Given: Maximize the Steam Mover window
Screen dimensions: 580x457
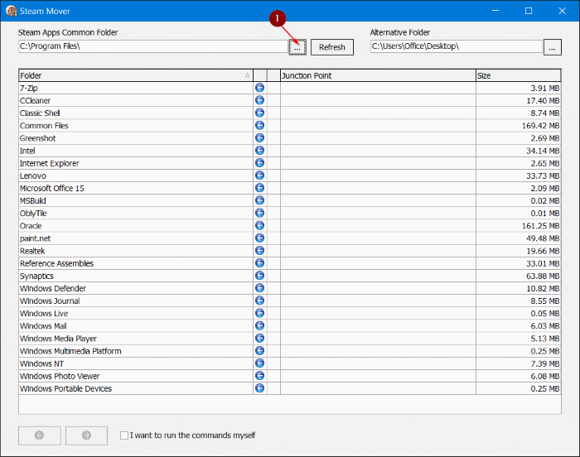Looking at the screenshot, I should click(x=529, y=11).
